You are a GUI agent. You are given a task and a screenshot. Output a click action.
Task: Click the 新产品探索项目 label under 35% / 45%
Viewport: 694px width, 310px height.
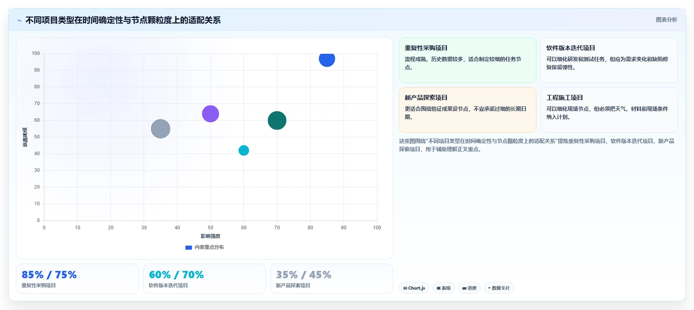click(293, 286)
